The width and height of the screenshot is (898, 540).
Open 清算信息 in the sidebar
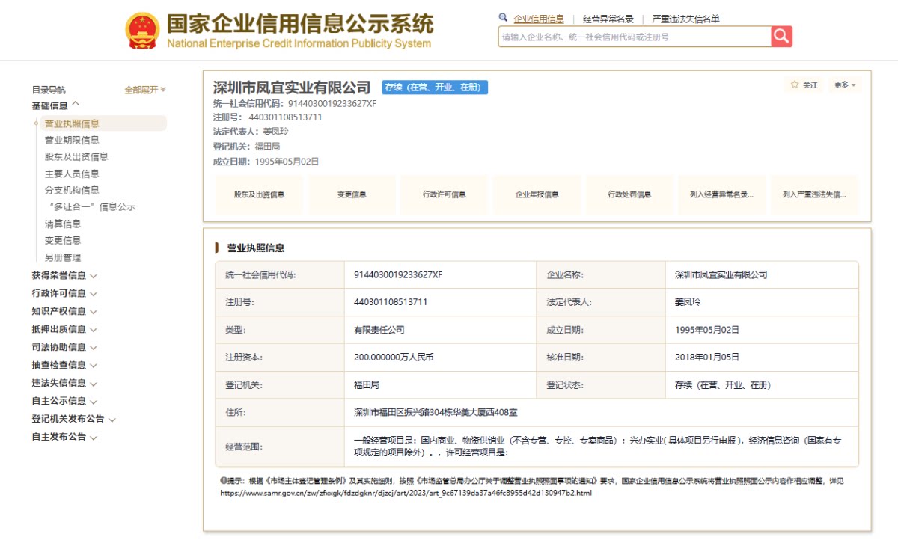pyautogui.click(x=63, y=224)
